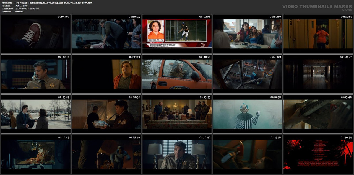Click the duration value 01:45:57
The width and height of the screenshot is (354, 175).
coord(20,12)
